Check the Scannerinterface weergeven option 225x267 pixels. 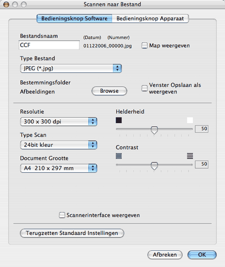pyautogui.click(x=62, y=215)
